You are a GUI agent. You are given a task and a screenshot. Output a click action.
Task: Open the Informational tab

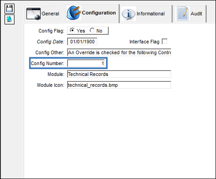click(145, 14)
